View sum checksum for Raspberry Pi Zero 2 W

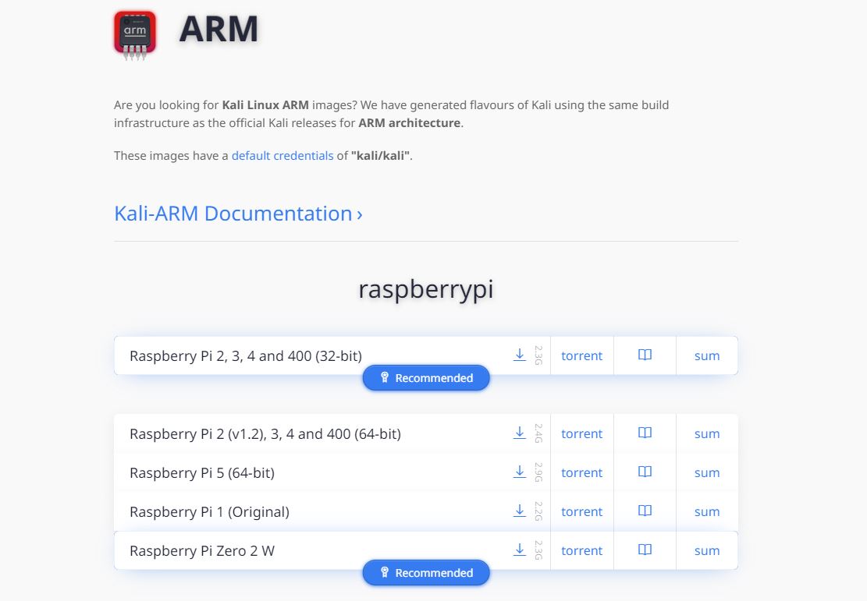tap(707, 551)
